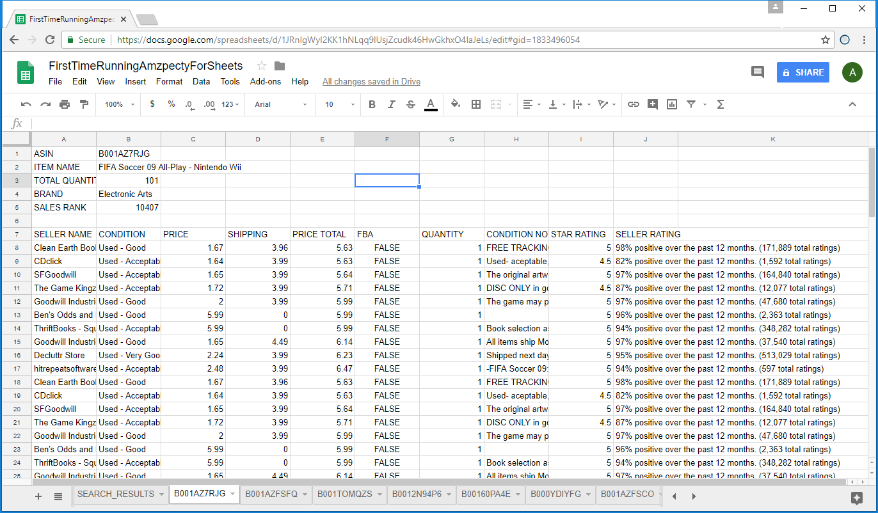
Task: Star the spreadsheet document
Action: 261,66
